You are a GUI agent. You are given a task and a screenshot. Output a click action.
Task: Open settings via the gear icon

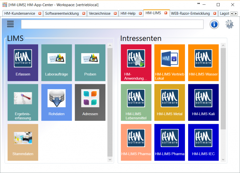click(x=229, y=24)
